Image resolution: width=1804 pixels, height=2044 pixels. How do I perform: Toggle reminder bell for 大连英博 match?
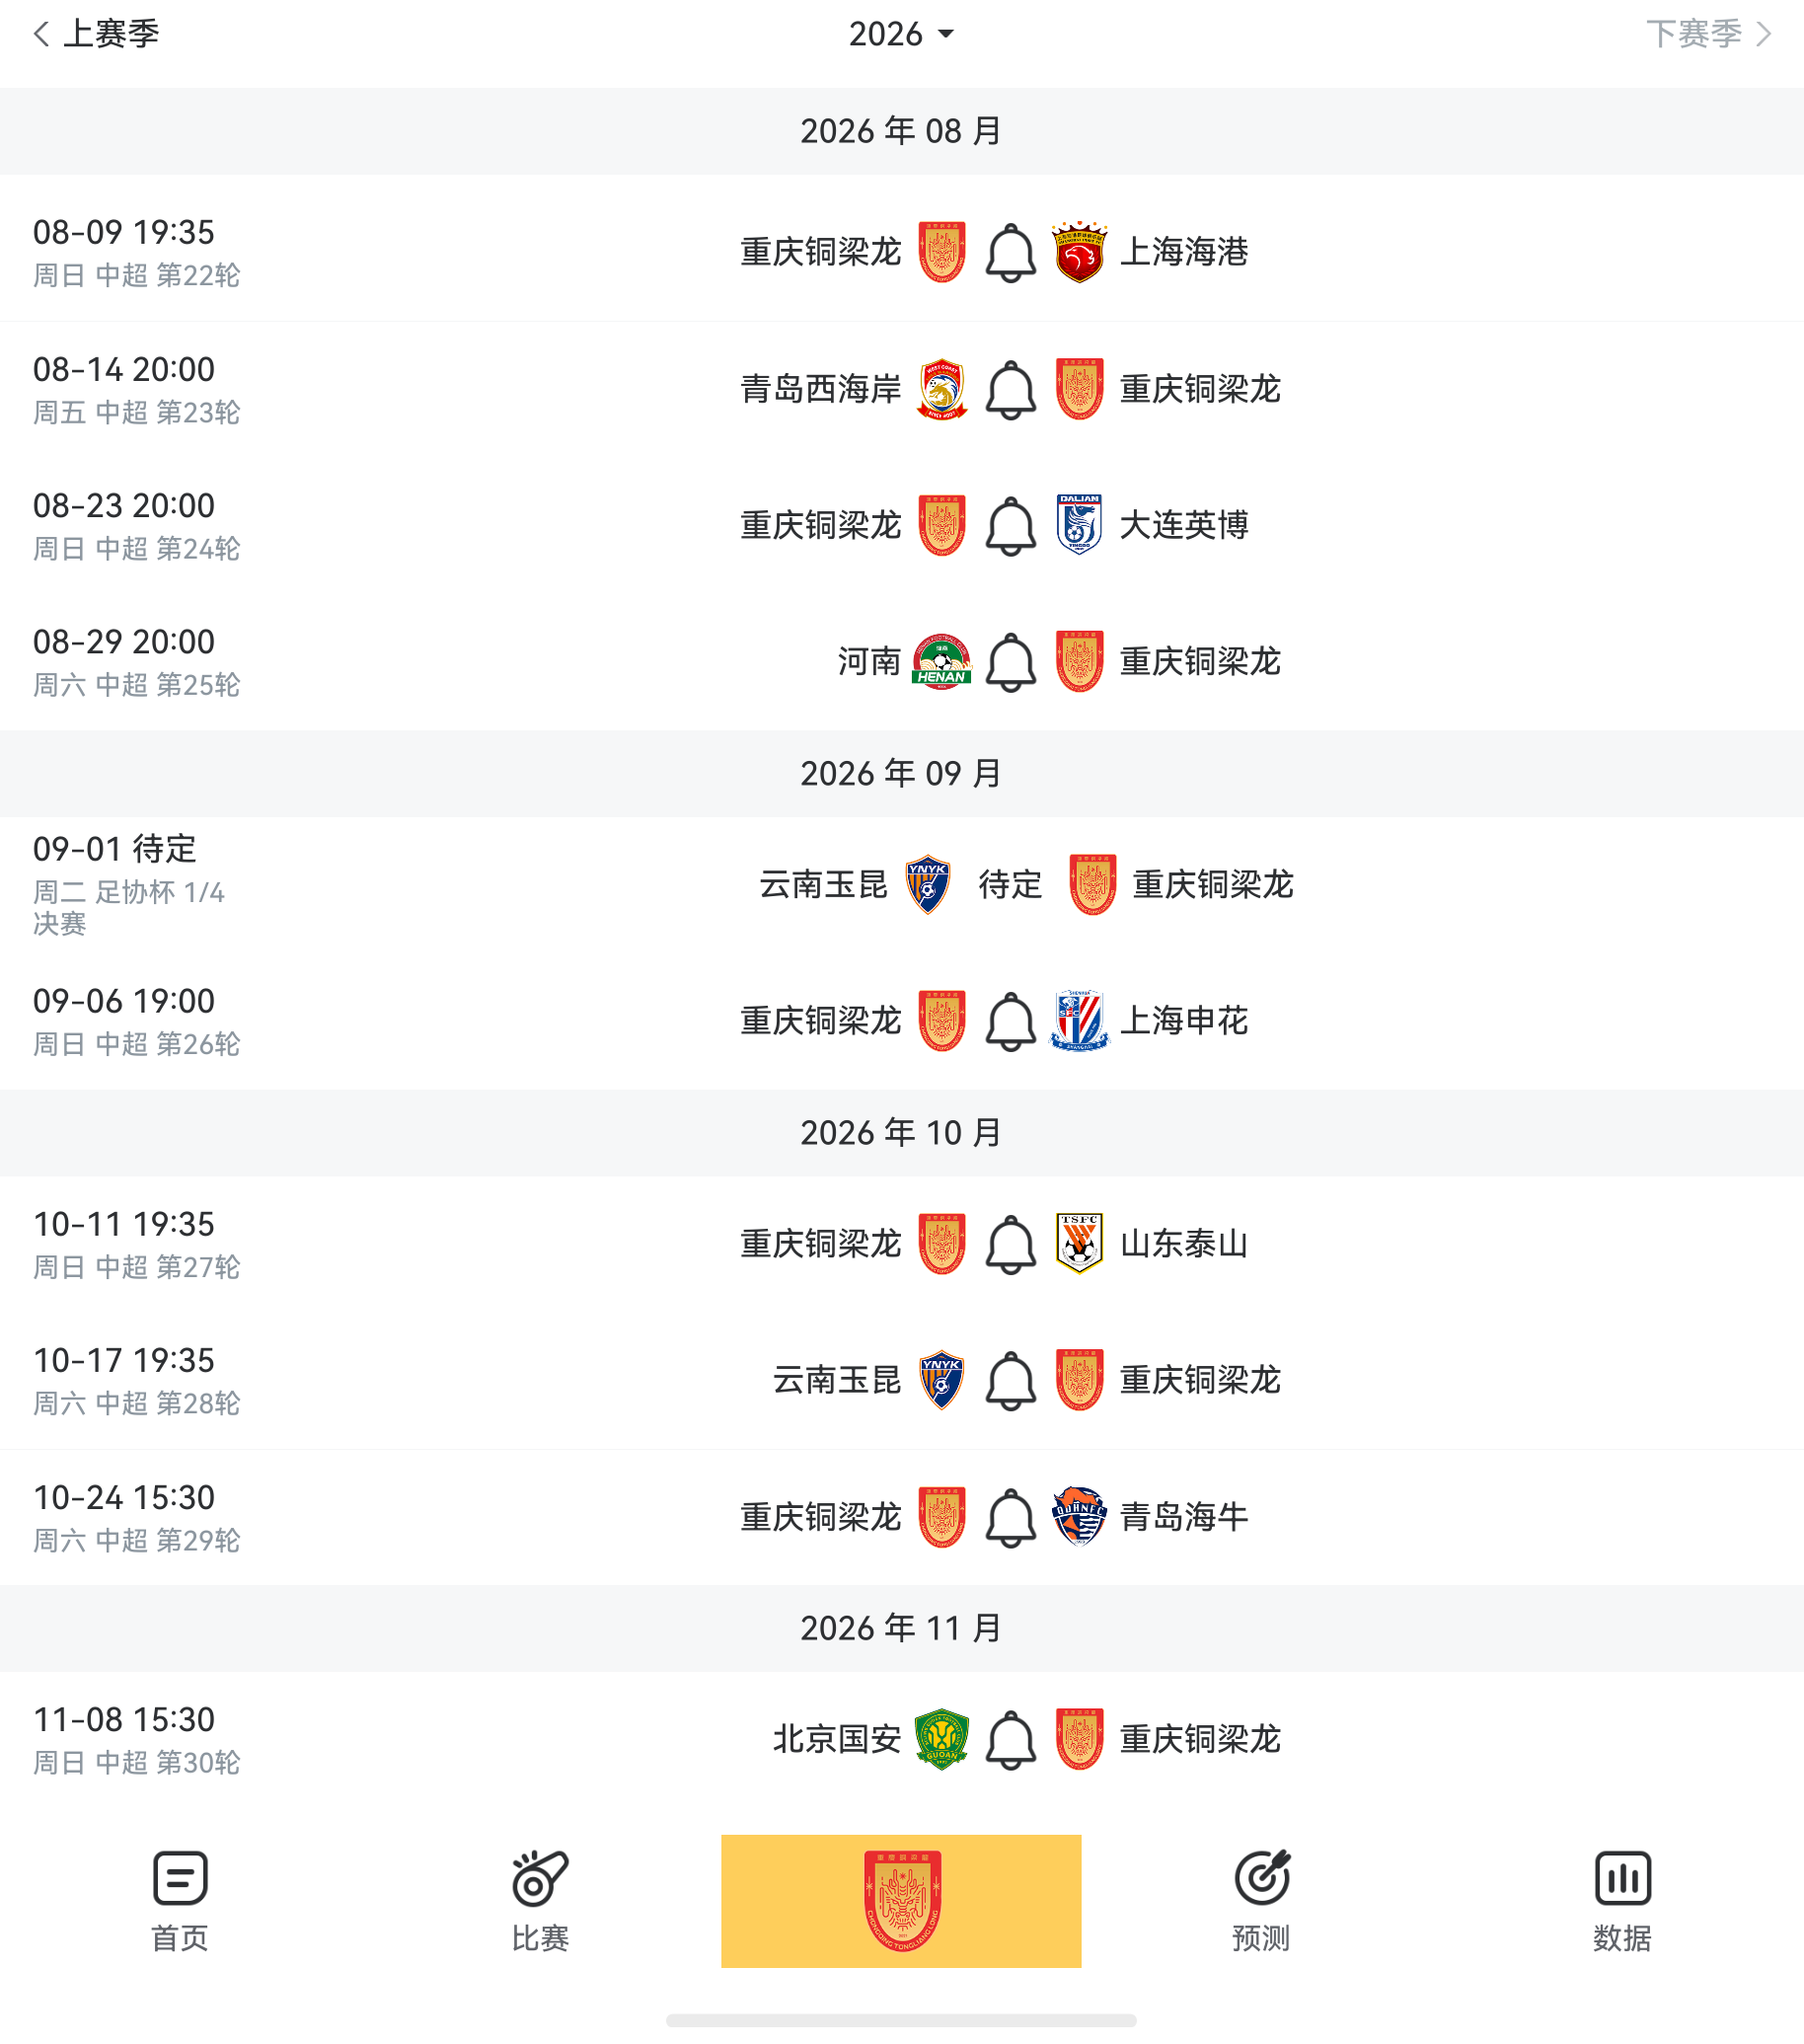click(1010, 525)
